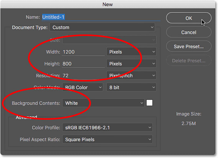Click the chevron on Square Pixels dropdown
This screenshot has width=218, height=158.
[150, 139]
